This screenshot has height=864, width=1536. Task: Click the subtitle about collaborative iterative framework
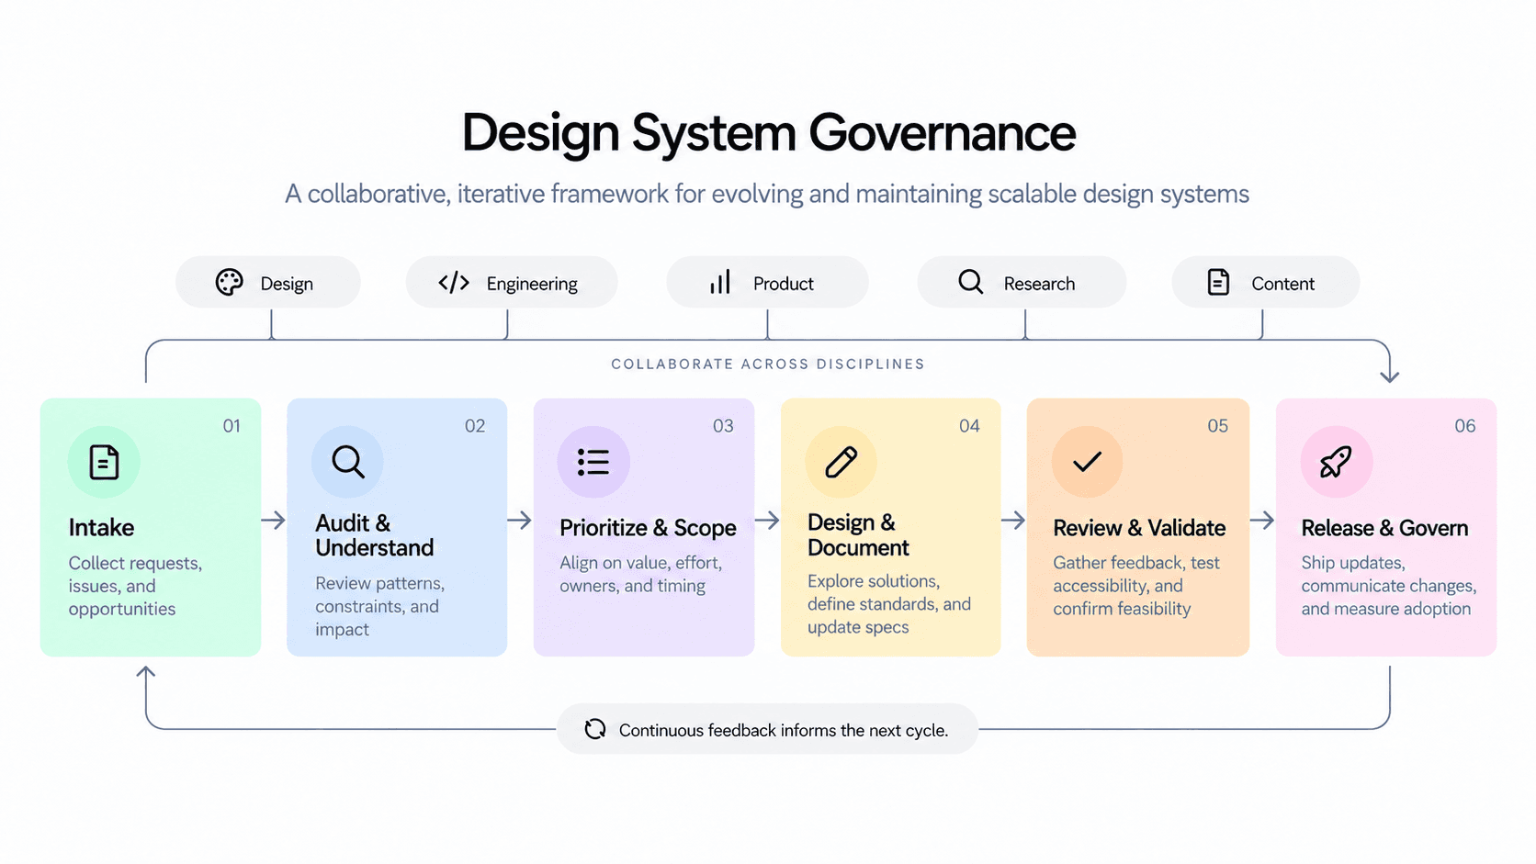point(767,194)
